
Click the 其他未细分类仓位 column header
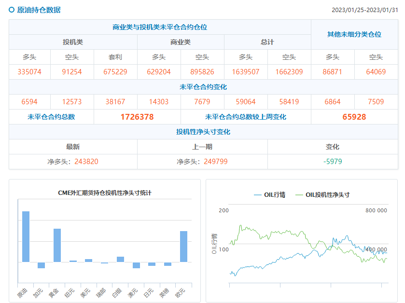(354, 34)
